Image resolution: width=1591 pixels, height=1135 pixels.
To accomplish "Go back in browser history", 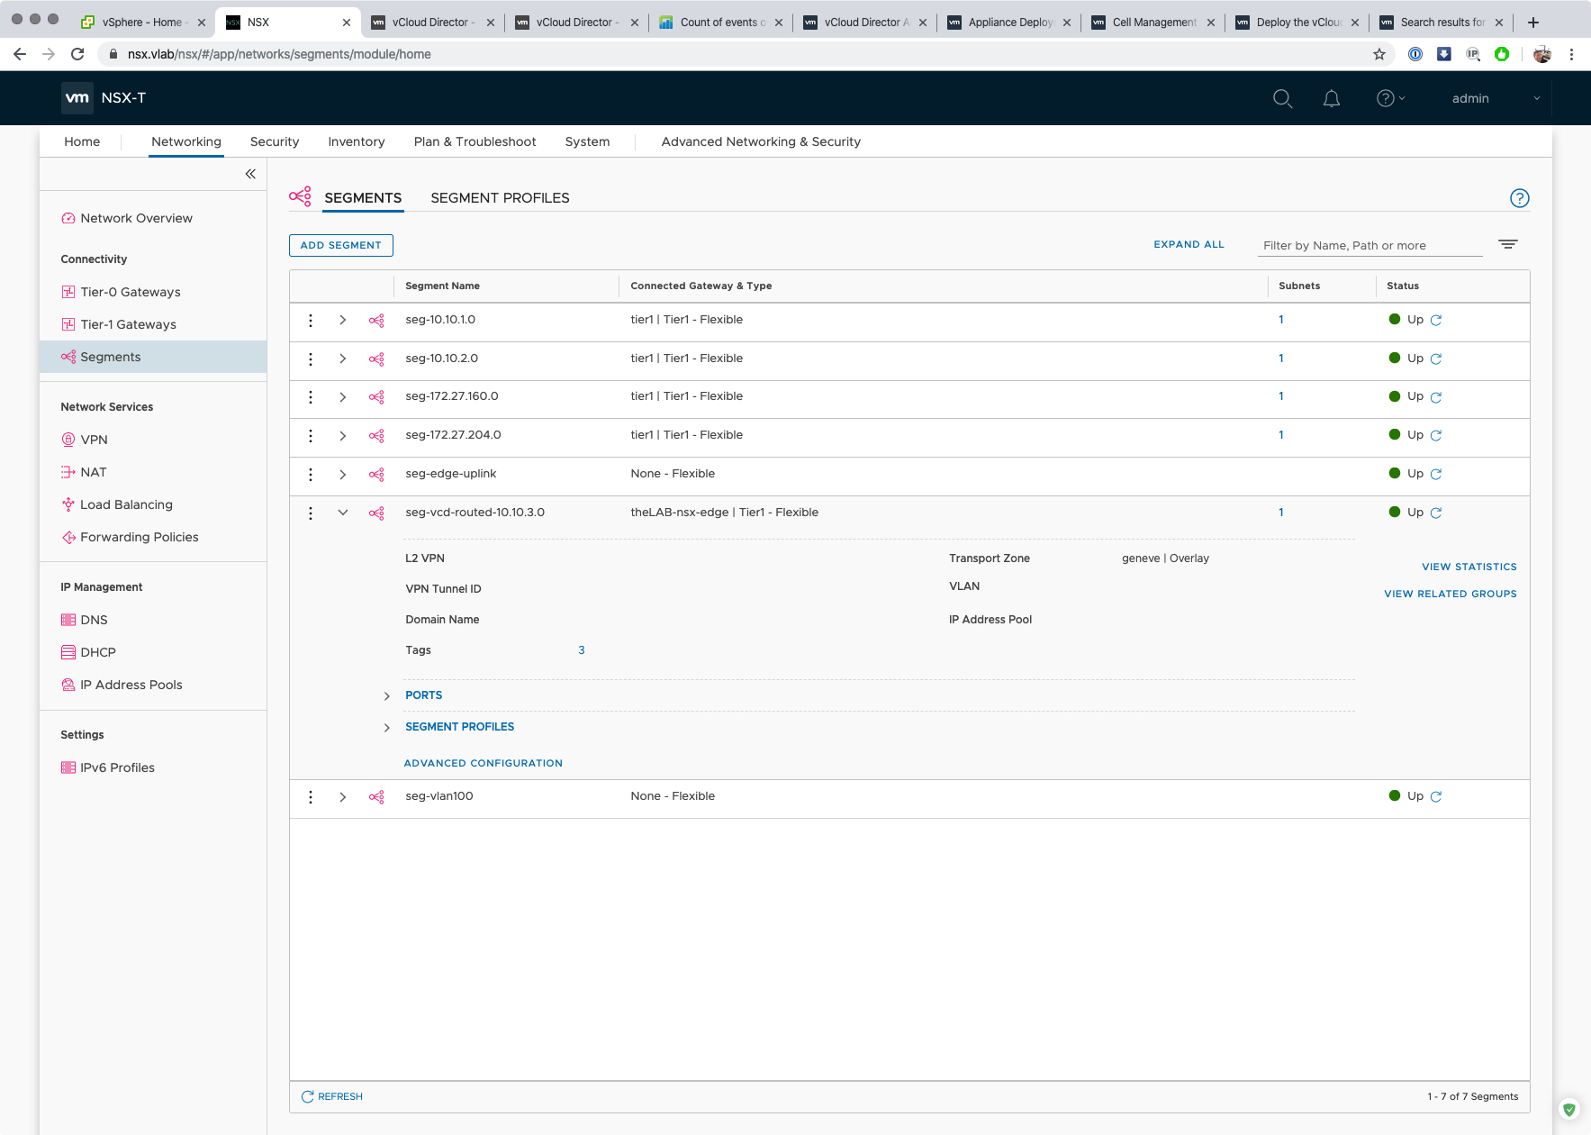I will (20, 54).
